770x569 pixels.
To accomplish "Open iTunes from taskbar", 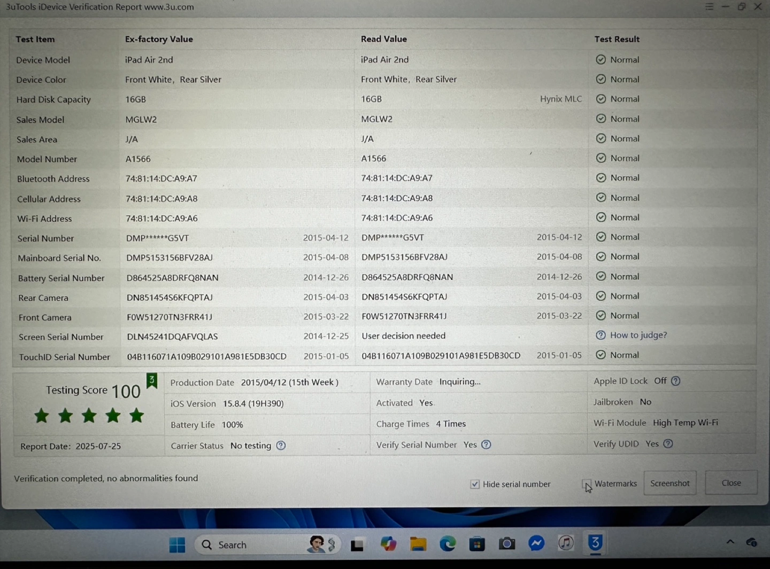I will 566,543.
